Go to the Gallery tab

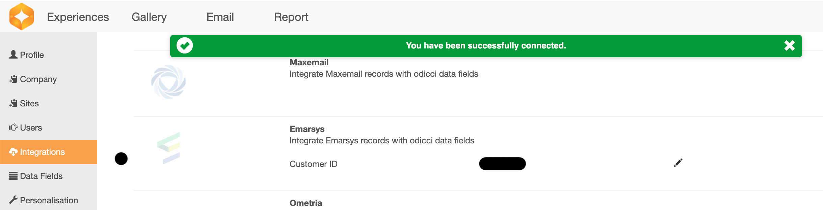(149, 17)
